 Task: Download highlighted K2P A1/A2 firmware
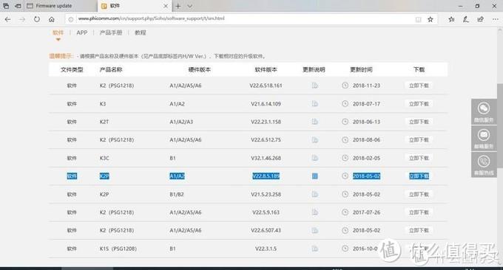(419, 176)
